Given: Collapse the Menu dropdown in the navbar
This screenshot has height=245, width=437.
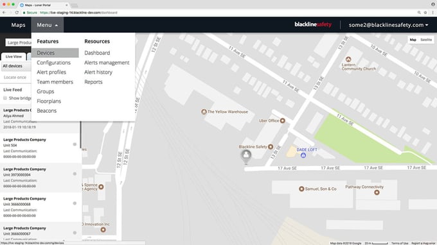Looking at the screenshot, I should 48,25.
